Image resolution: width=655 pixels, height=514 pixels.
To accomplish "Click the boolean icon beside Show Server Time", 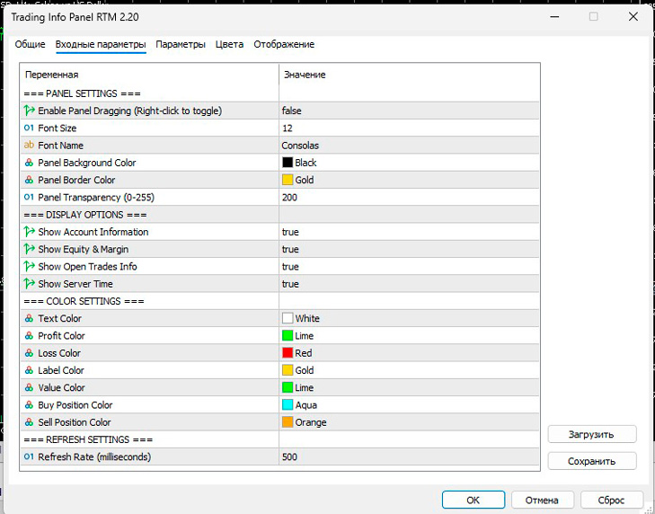I will pyautogui.click(x=30, y=284).
